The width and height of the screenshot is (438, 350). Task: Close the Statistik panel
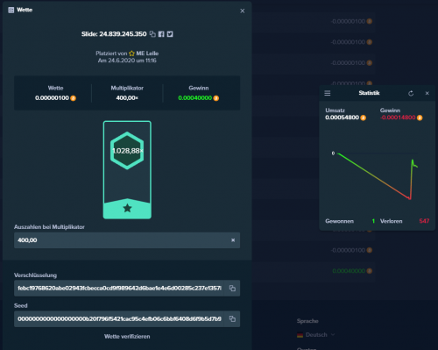pyautogui.click(x=427, y=93)
